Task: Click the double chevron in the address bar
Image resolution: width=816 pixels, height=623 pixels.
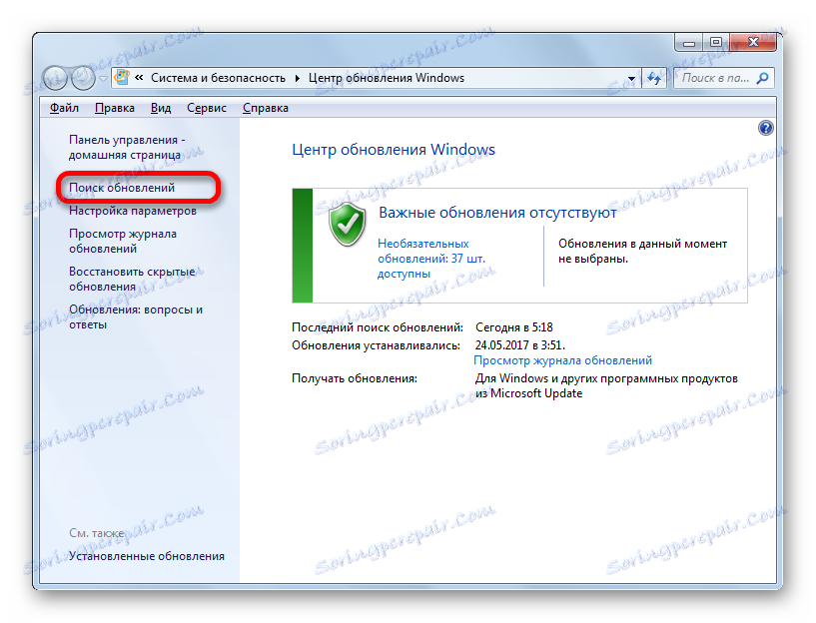Action: [x=139, y=78]
